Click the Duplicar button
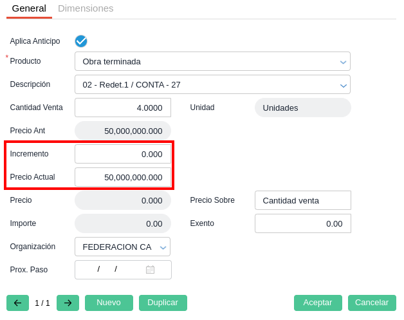 (163, 303)
